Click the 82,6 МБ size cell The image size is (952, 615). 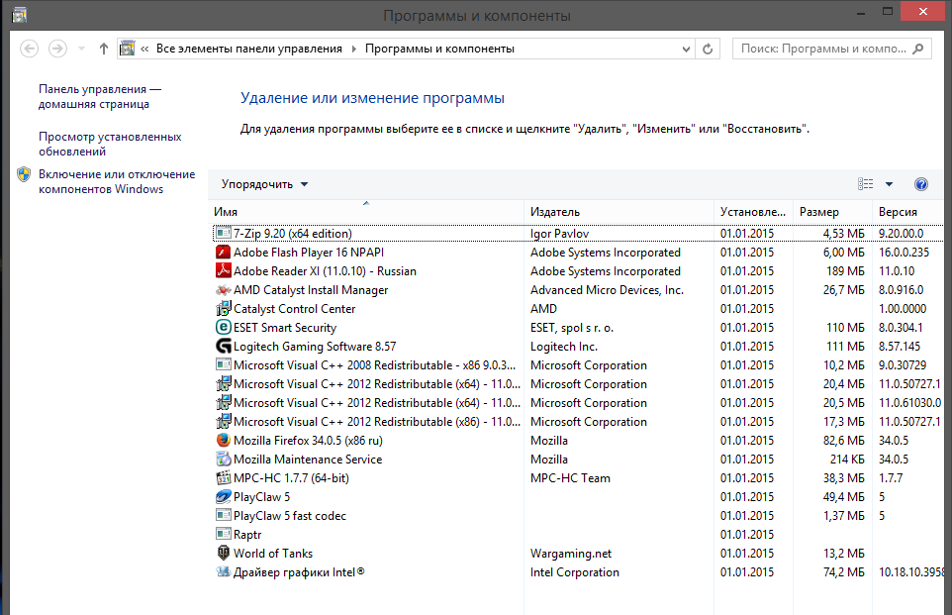(x=844, y=441)
